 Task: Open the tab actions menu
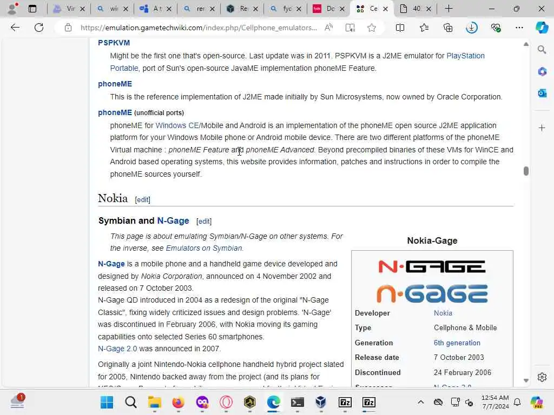[x=32, y=9]
